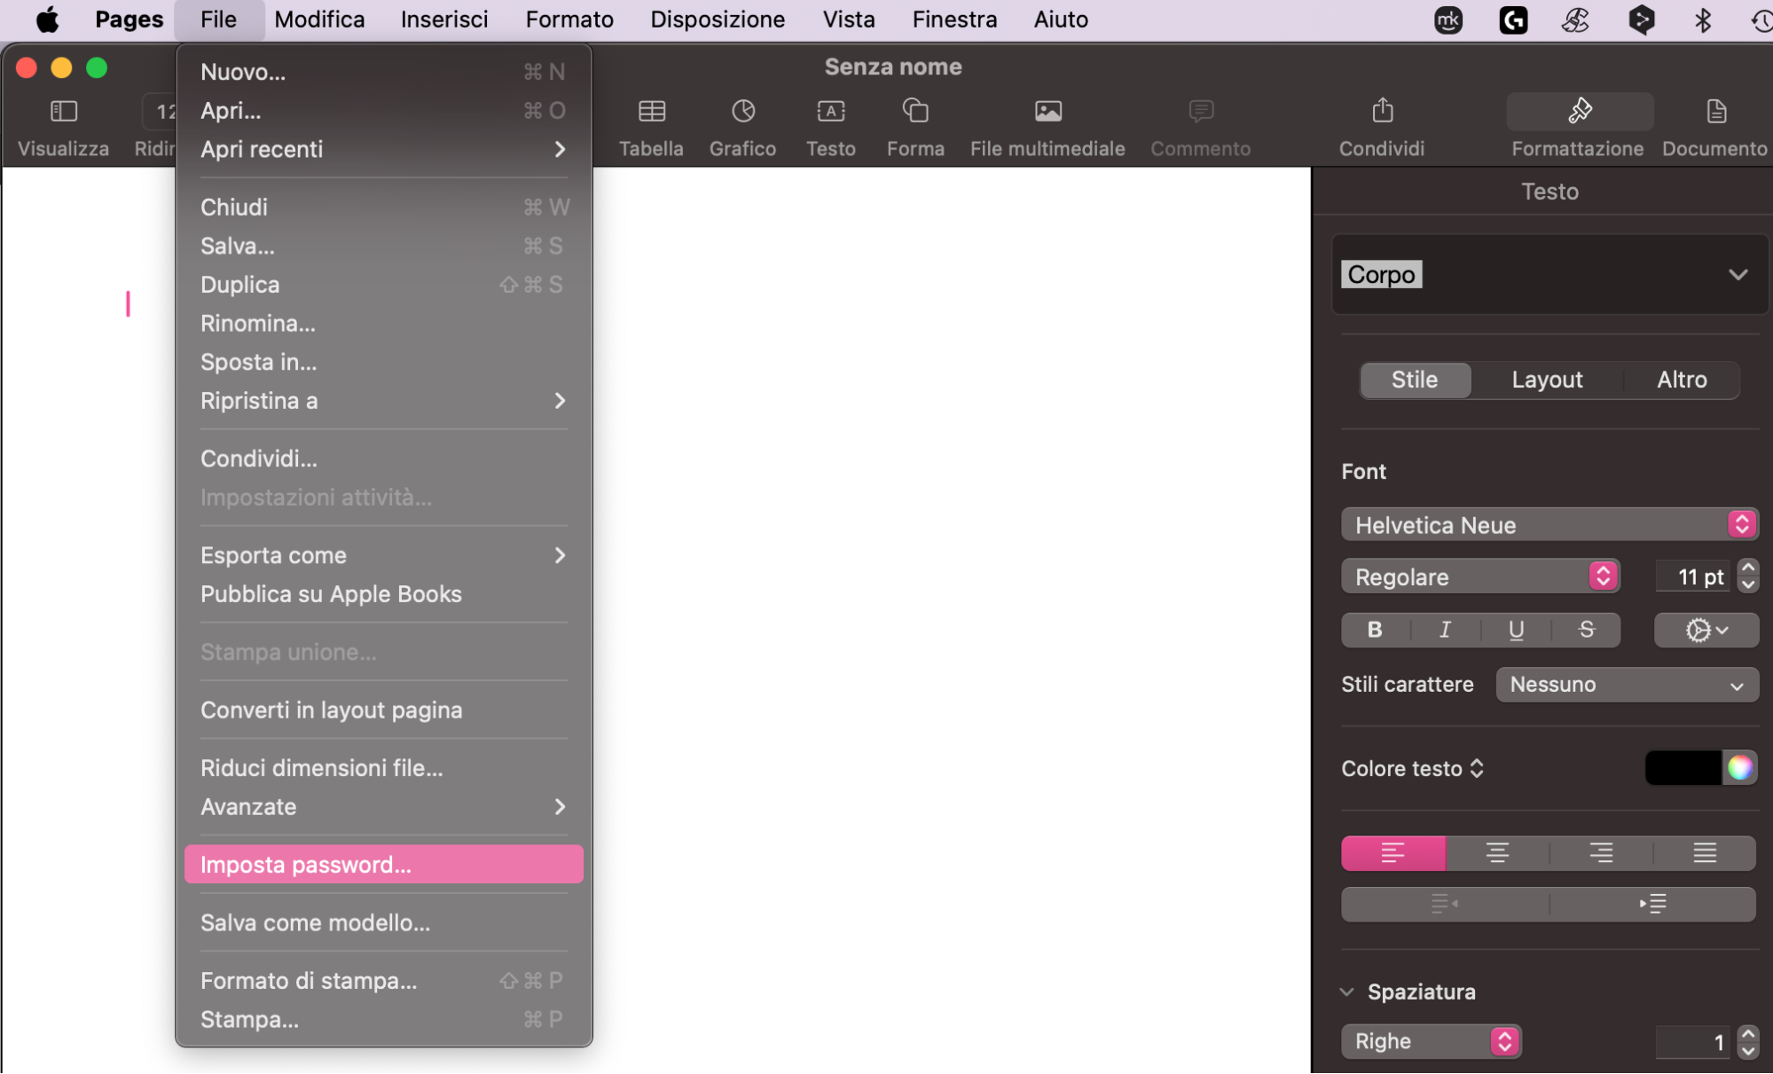Switch to the Layout tab
Viewport: 1773px width, 1074px height.
tap(1547, 380)
